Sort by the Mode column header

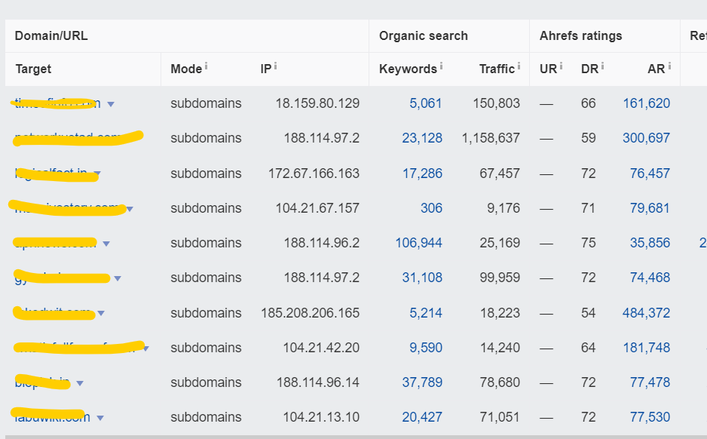click(186, 69)
